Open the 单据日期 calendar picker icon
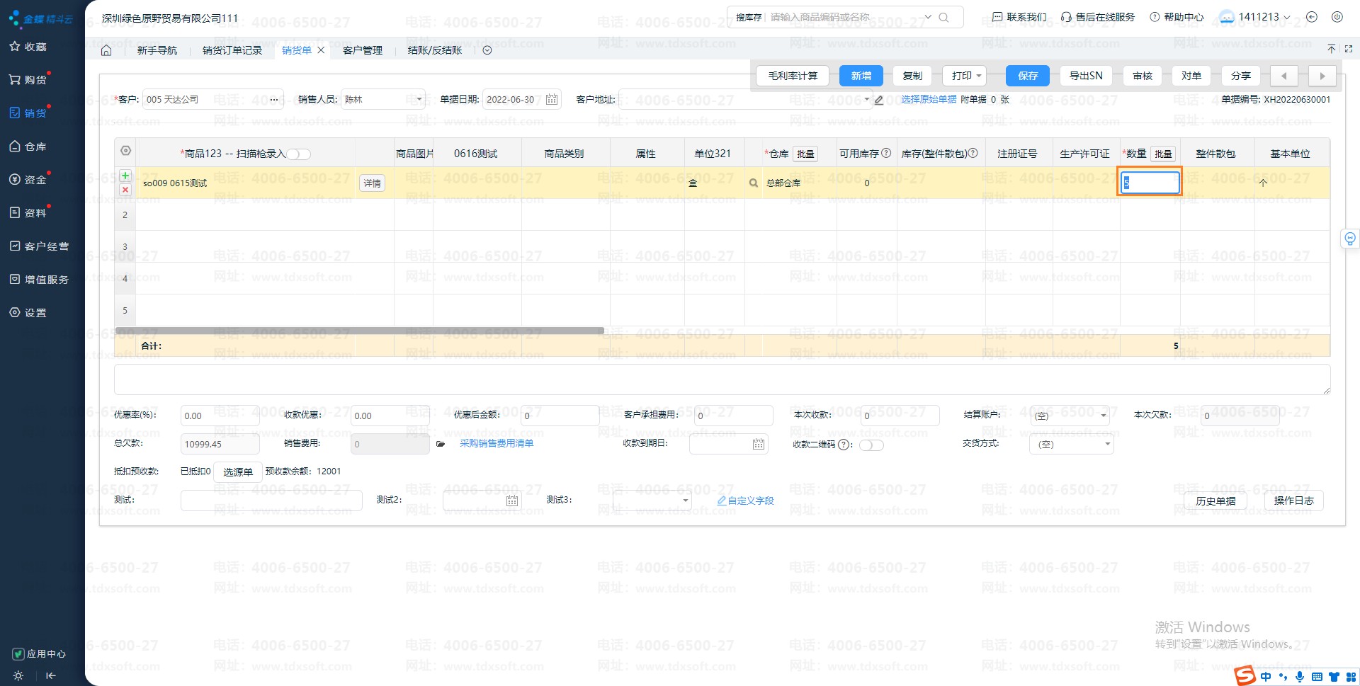This screenshot has width=1360, height=686. (552, 100)
